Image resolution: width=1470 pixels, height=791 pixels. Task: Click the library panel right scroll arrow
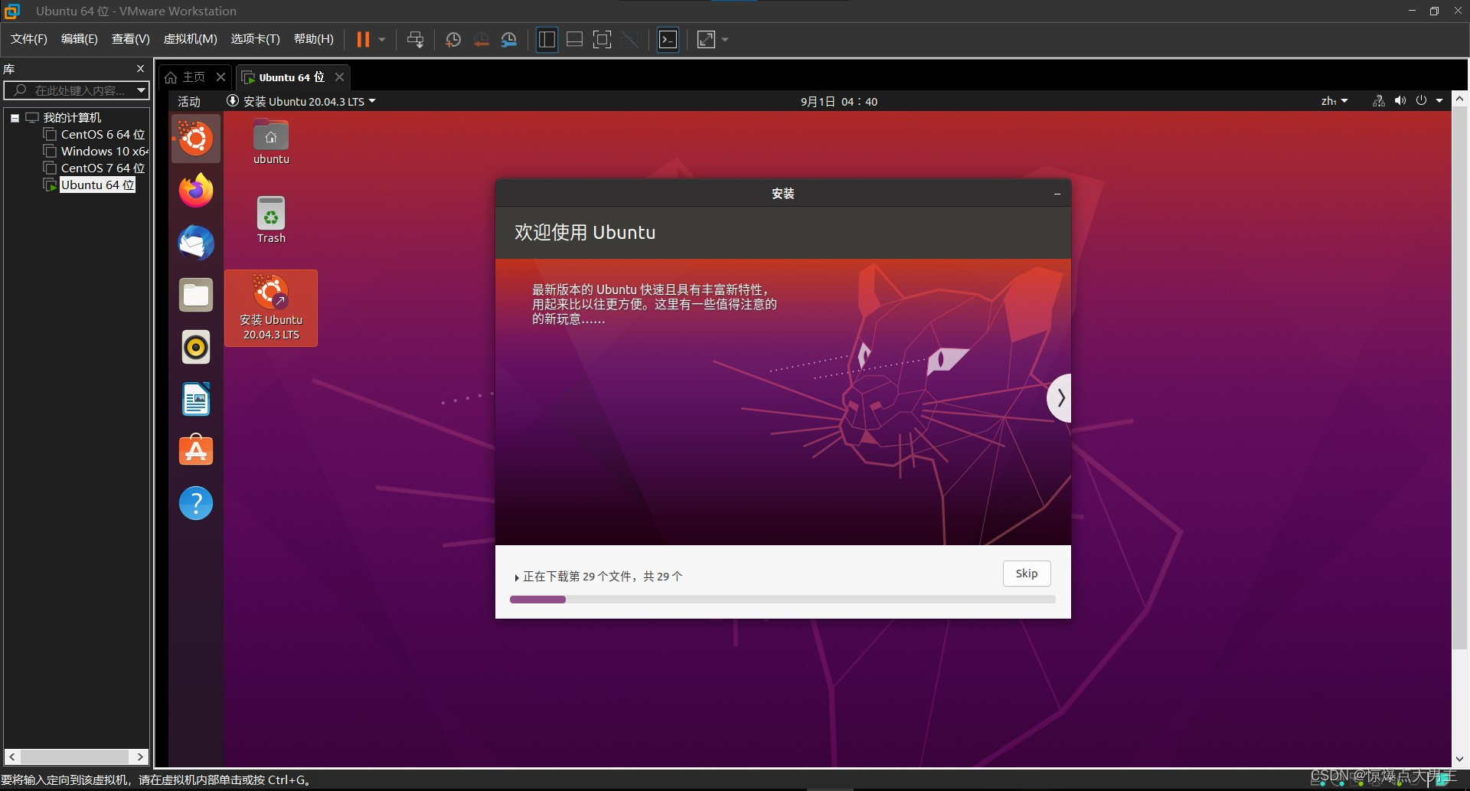(140, 757)
